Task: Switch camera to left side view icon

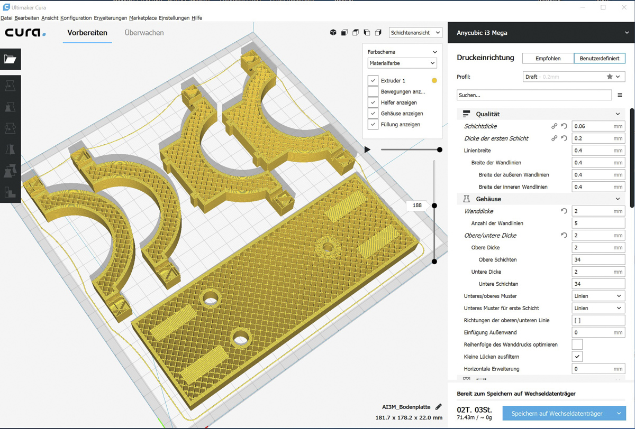Action: 367,33
